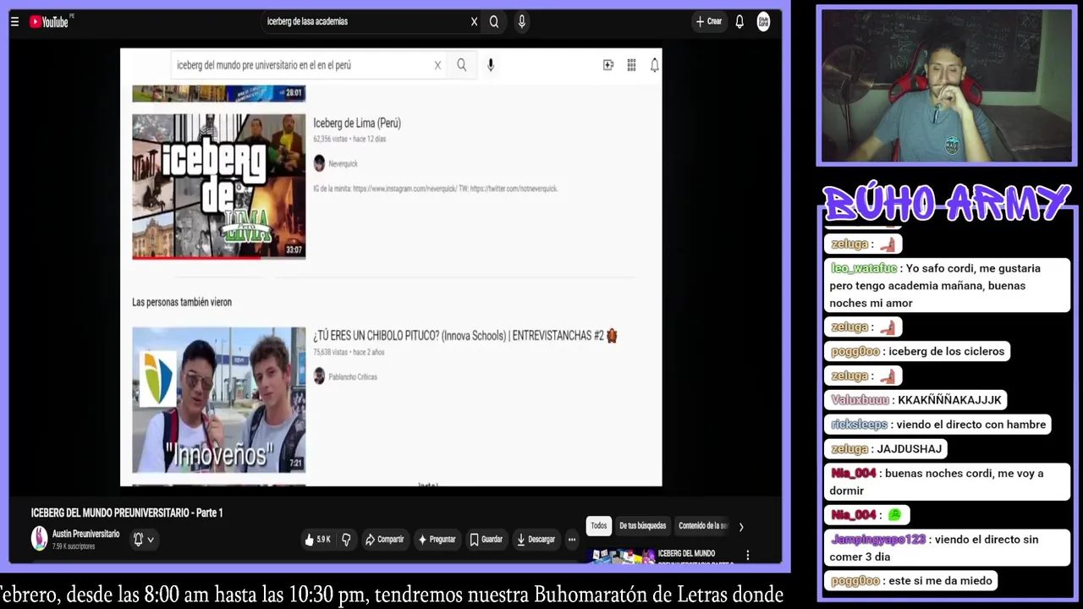Viewport: 1083px width, 609px height.
Task: Toggle the dislike thumbs-down button
Action: coord(346,539)
